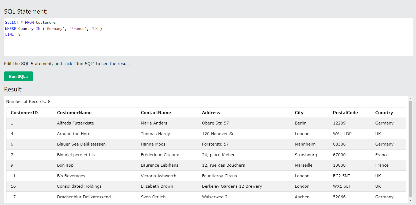Click contact name Hanna Moos
Viewport: 416px width, 205px height.
[x=153, y=144]
